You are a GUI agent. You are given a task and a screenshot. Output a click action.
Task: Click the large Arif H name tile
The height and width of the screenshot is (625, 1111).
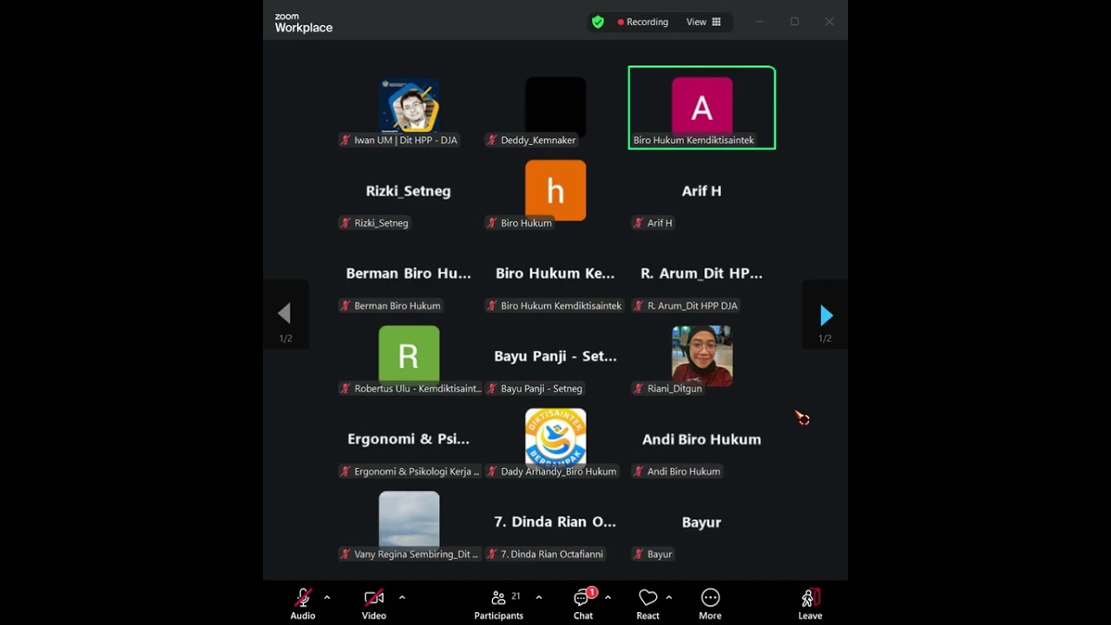pos(702,191)
